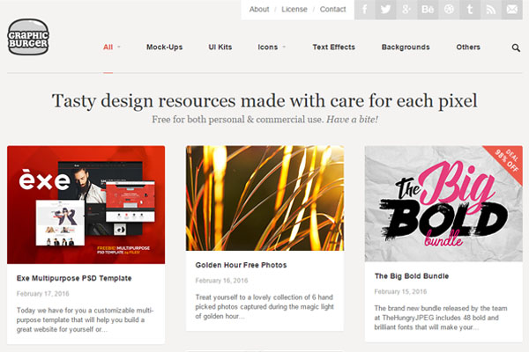Open the Facebook social icon
Image resolution: width=529 pixels, height=352 pixels.
(x=365, y=10)
